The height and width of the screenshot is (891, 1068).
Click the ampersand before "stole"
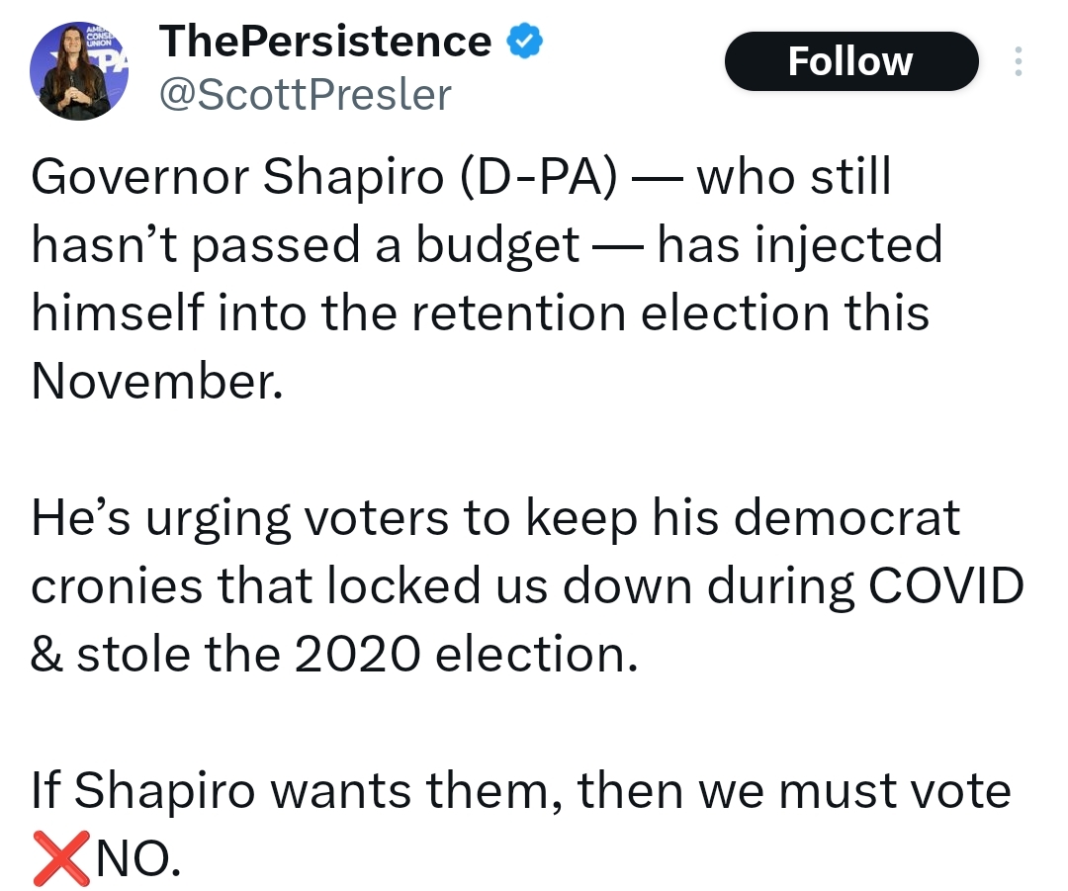pyautogui.click(x=46, y=654)
